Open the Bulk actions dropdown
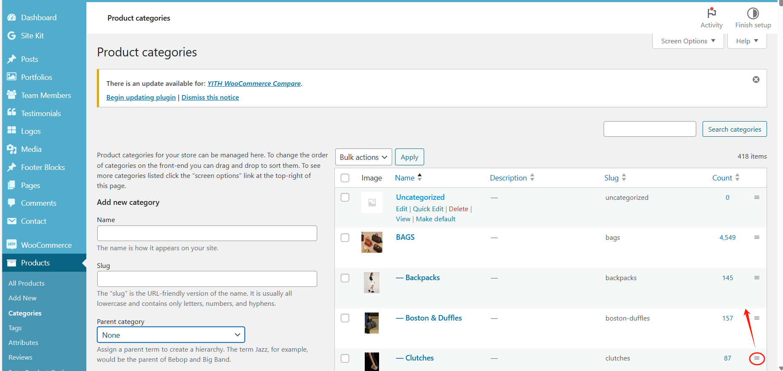The height and width of the screenshot is (371, 783). coord(363,157)
